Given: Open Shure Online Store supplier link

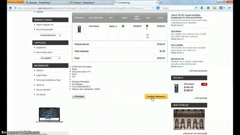Looking at the screenshot, I should (44, 52).
